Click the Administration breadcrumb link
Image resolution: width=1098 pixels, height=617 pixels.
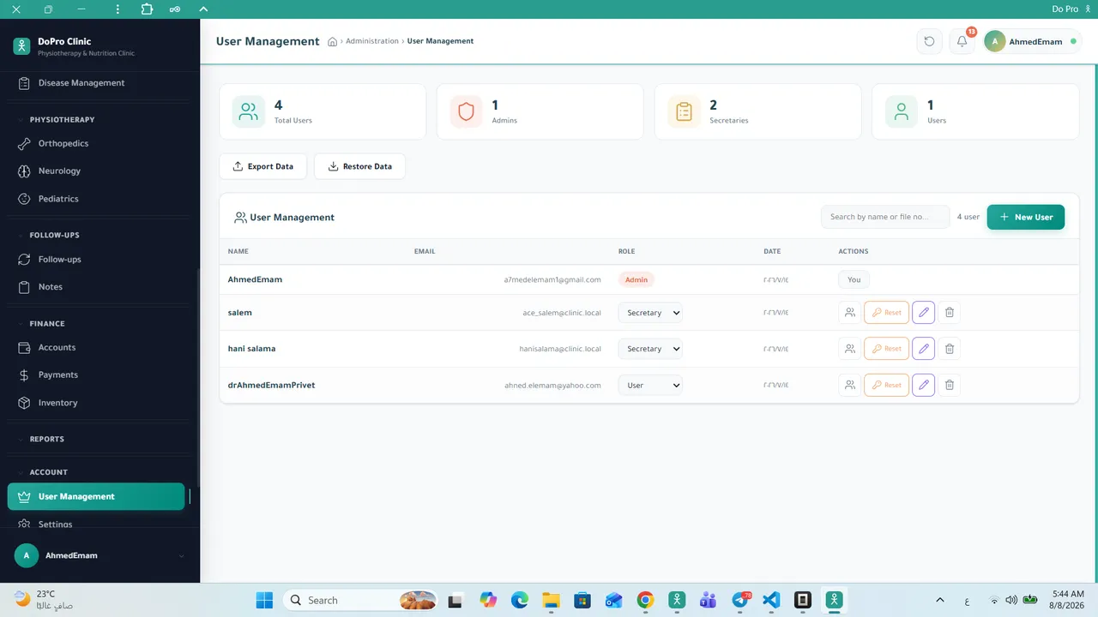pyautogui.click(x=372, y=41)
